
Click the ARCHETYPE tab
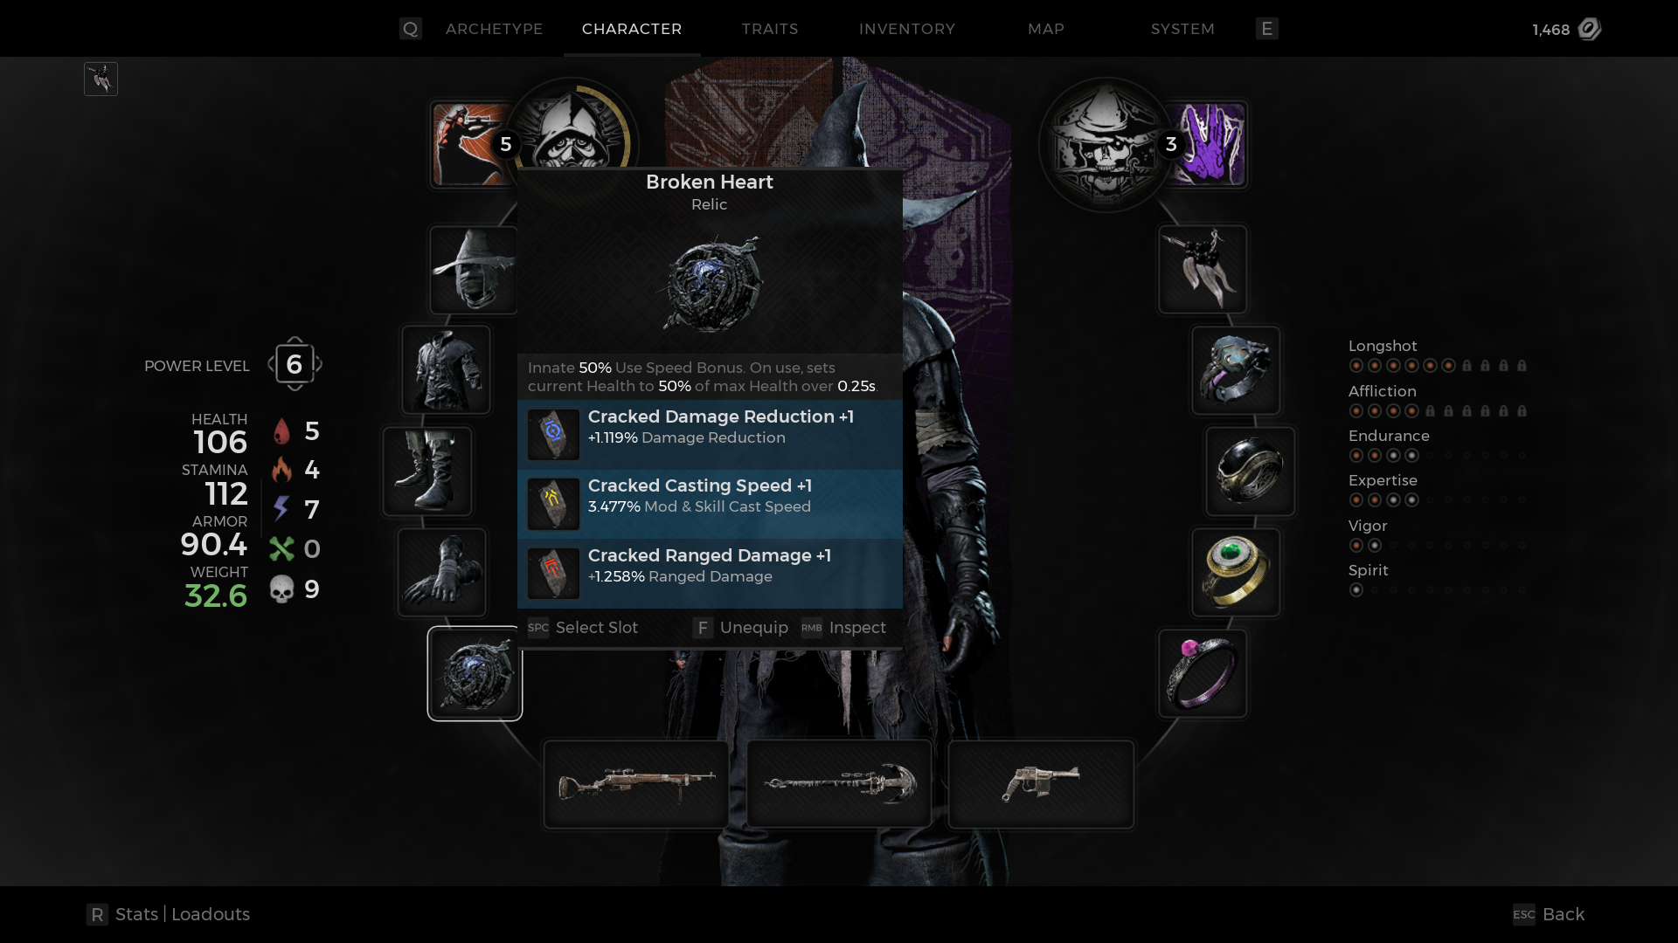pyautogui.click(x=492, y=28)
